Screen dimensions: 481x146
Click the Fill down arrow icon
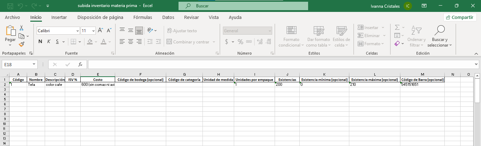click(397, 35)
